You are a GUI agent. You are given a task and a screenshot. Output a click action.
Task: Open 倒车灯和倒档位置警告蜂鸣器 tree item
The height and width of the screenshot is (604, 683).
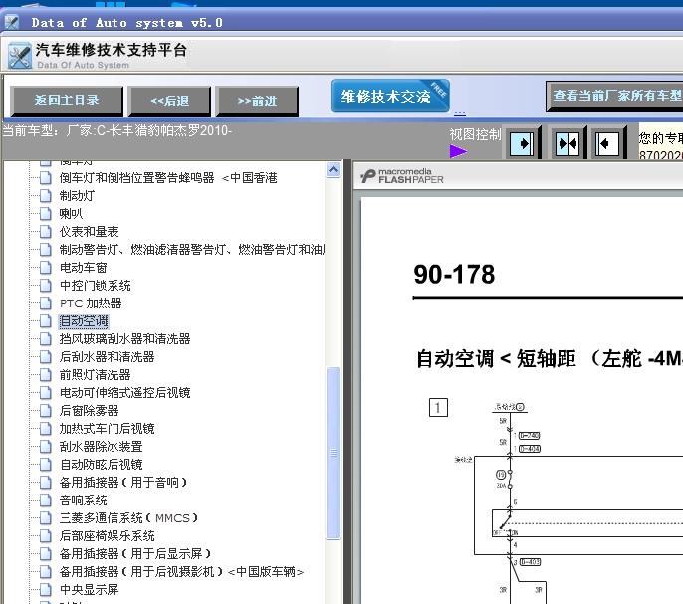(168, 178)
